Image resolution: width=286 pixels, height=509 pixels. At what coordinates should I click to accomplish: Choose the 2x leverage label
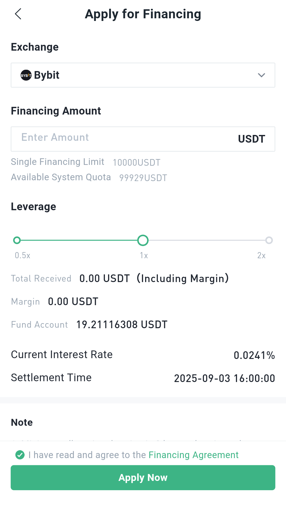(x=261, y=255)
